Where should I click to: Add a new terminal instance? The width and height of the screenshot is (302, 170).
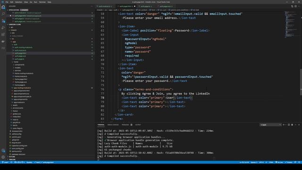pos(284,125)
